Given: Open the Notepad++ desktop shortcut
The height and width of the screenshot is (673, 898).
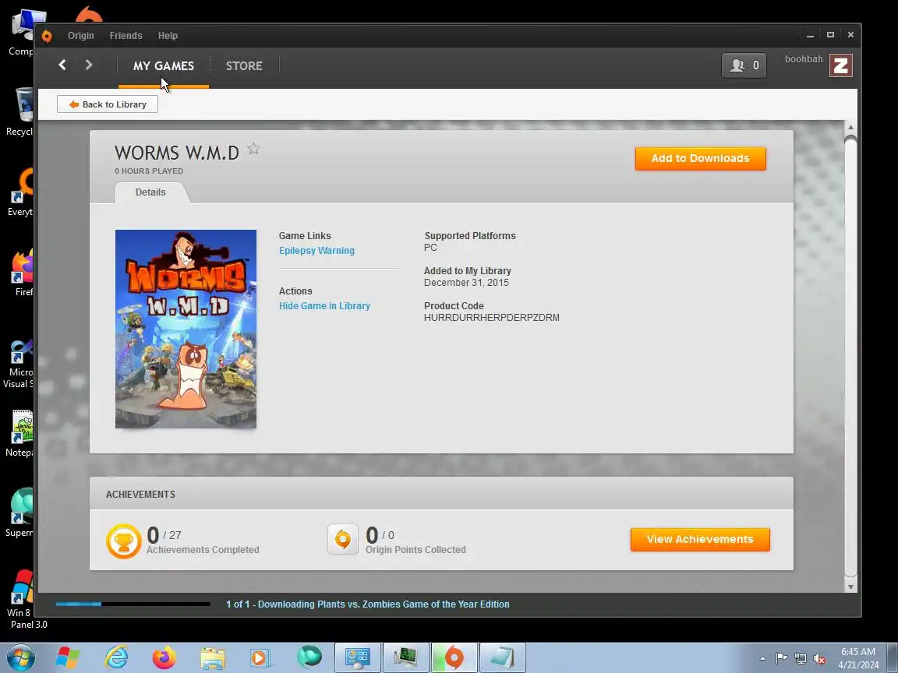Looking at the screenshot, I should pyautogui.click(x=20, y=433).
